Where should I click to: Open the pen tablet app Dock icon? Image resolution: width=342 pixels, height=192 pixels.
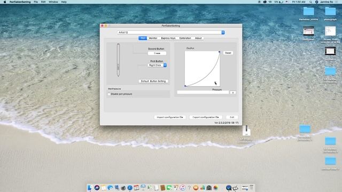(x=235, y=188)
